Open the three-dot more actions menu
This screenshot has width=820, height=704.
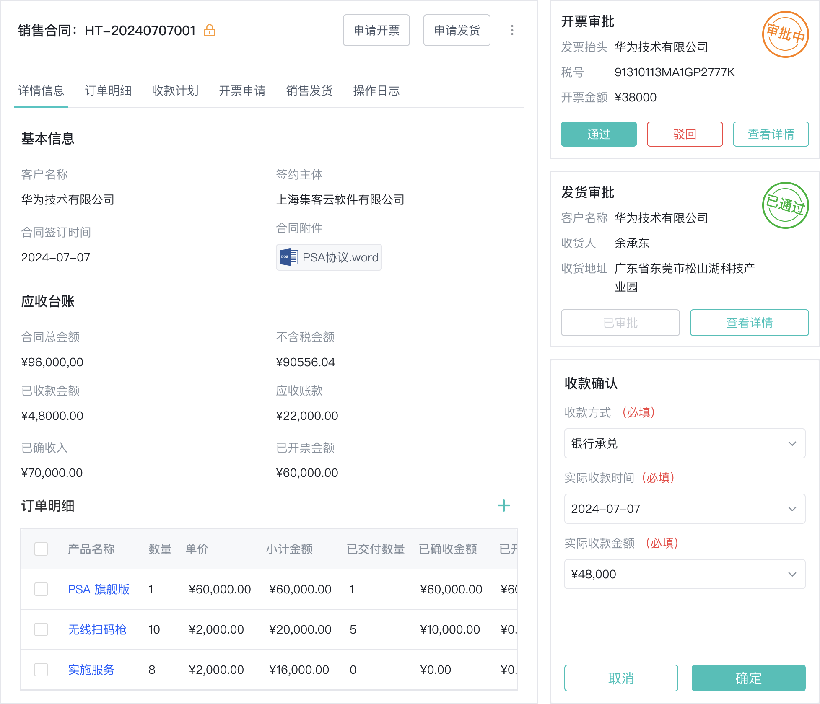[512, 30]
